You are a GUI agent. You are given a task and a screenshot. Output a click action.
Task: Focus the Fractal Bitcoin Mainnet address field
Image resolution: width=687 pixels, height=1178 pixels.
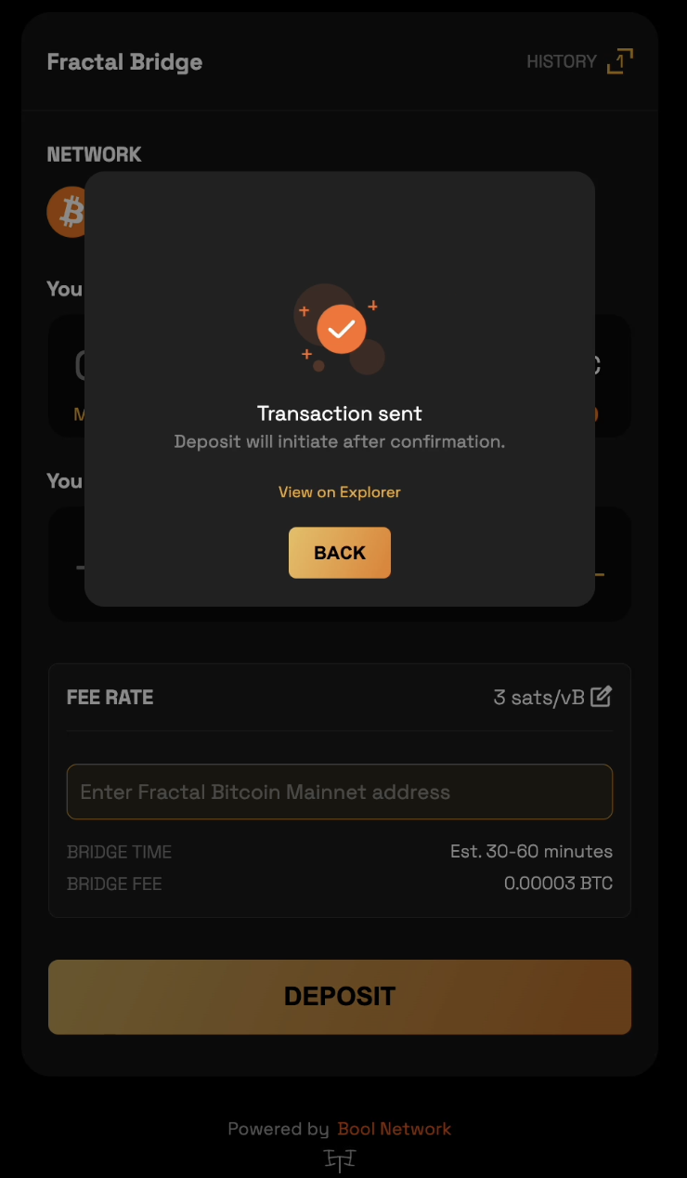click(340, 792)
